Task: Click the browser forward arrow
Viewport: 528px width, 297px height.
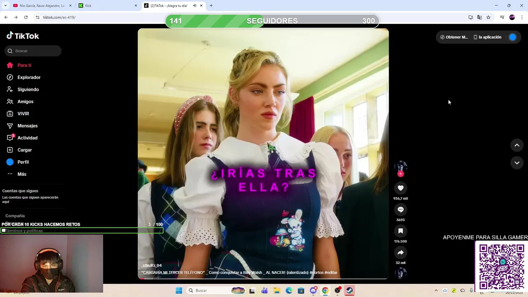Action: (x=16, y=17)
